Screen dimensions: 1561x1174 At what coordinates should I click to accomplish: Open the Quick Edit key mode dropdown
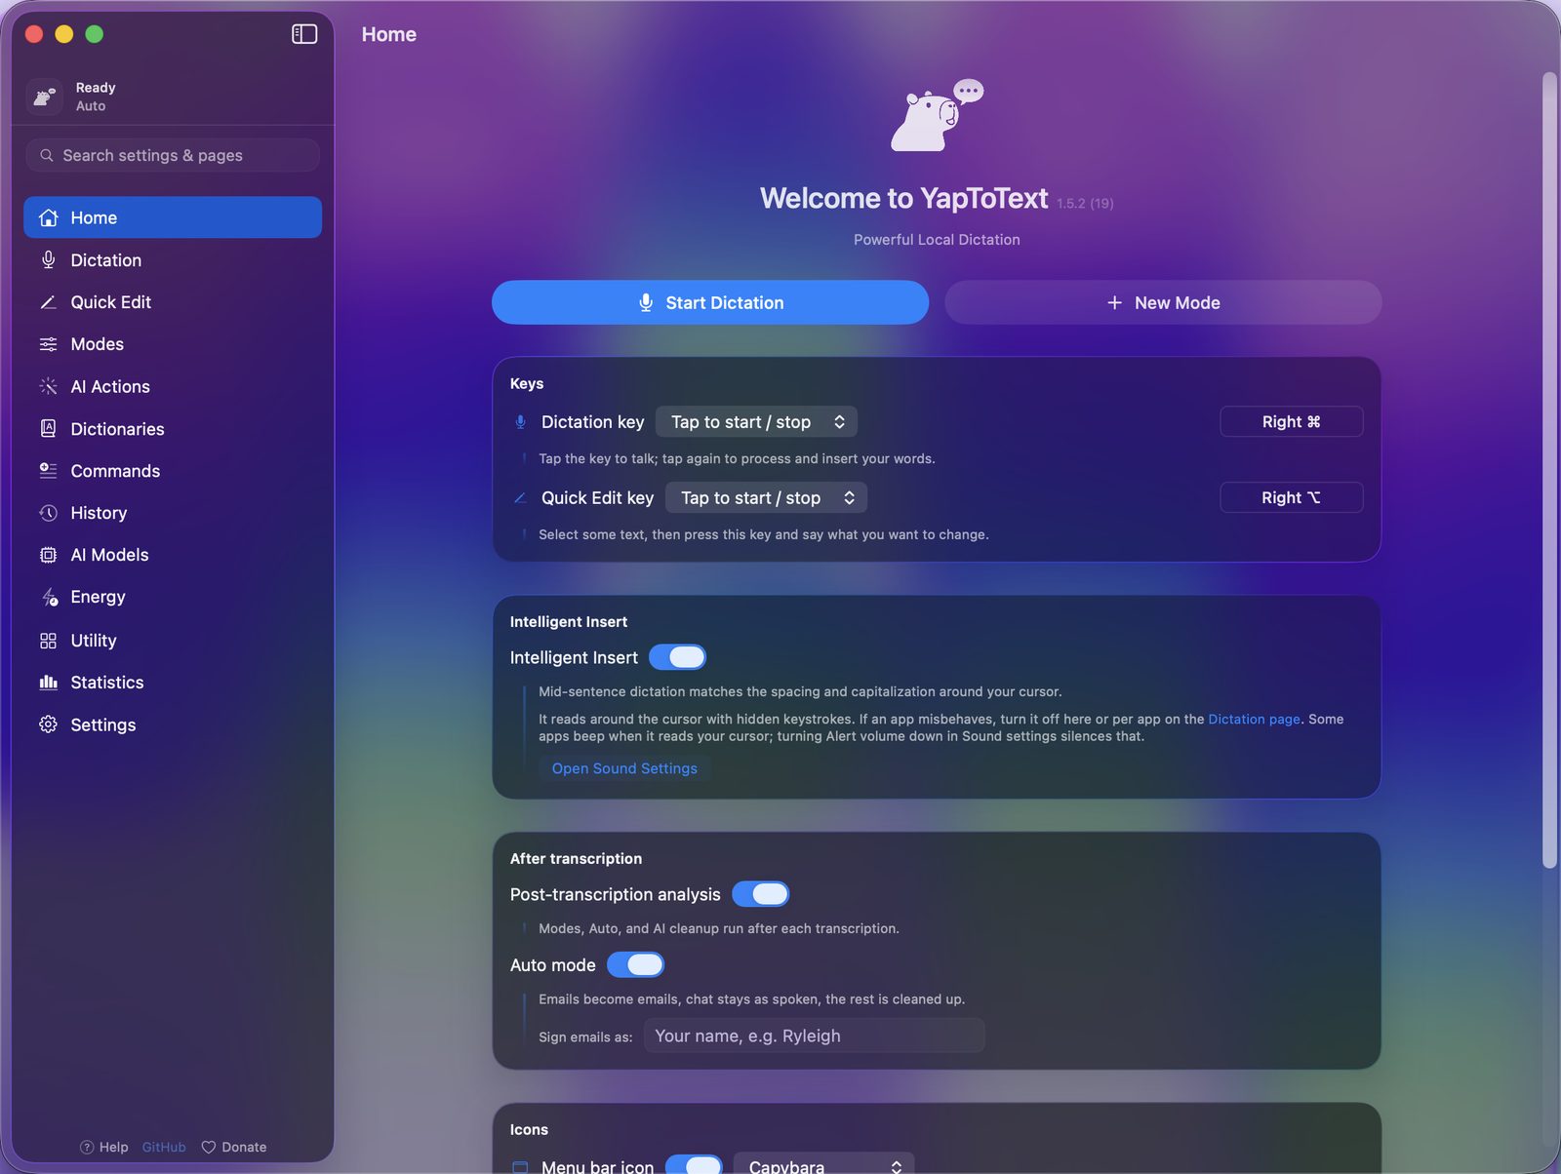click(x=766, y=498)
